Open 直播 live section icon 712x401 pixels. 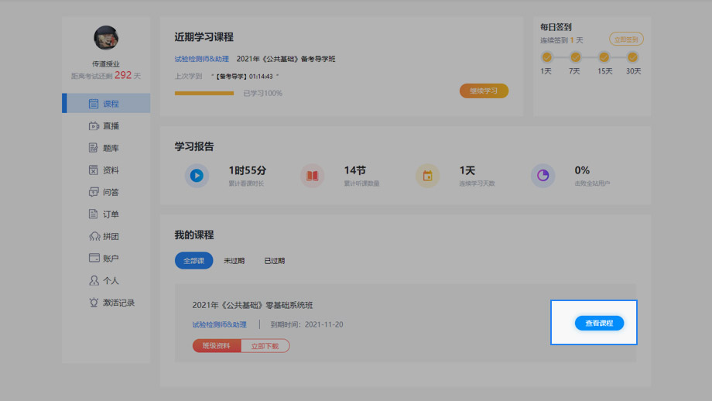point(94,126)
